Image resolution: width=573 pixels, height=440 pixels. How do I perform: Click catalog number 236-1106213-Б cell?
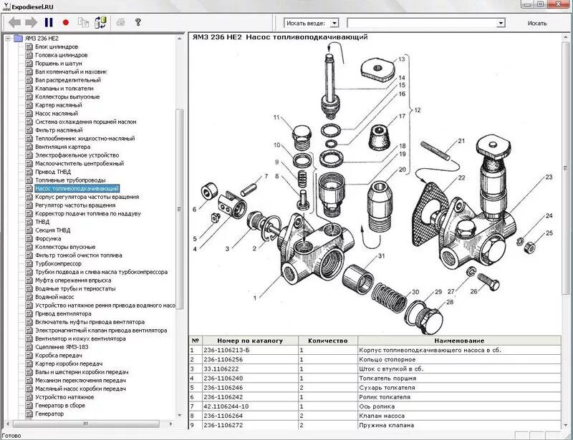click(x=250, y=350)
